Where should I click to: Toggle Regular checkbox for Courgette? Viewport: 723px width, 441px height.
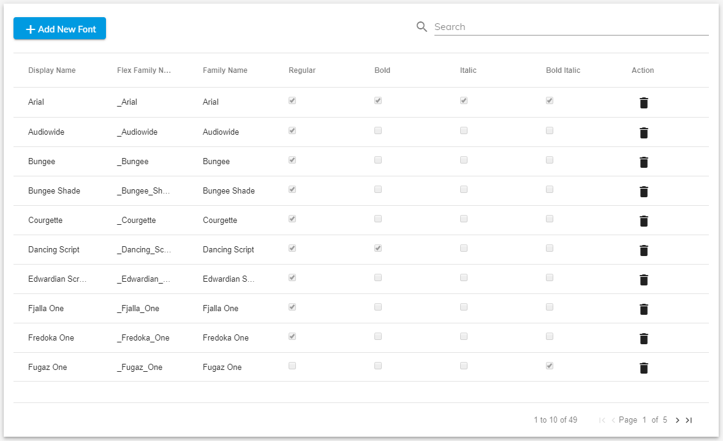pos(292,219)
